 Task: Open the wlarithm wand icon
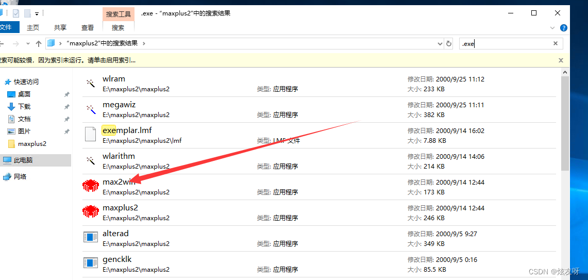(x=90, y=160)
